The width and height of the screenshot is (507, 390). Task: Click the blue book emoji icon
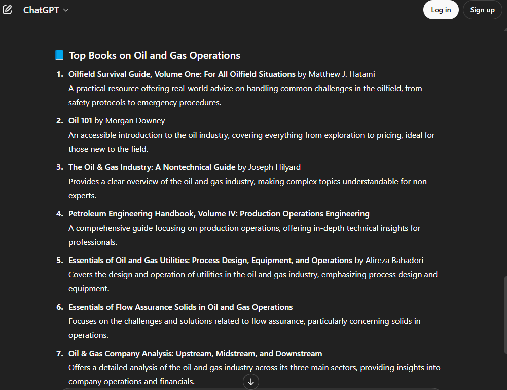[59, 55]
